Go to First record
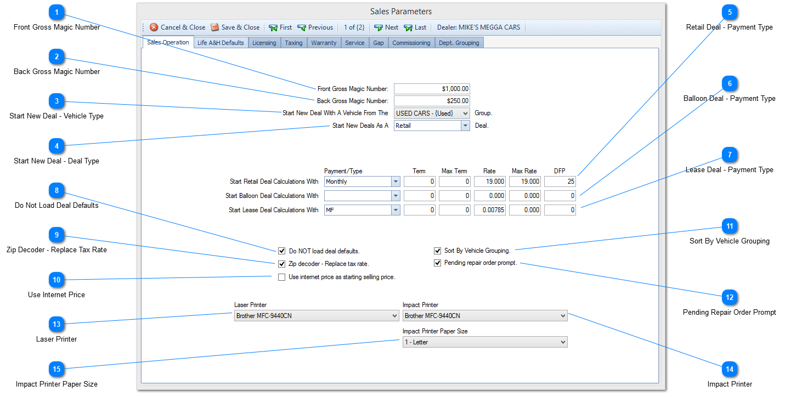This screenshot has width=785, height=397. point(280,27)
